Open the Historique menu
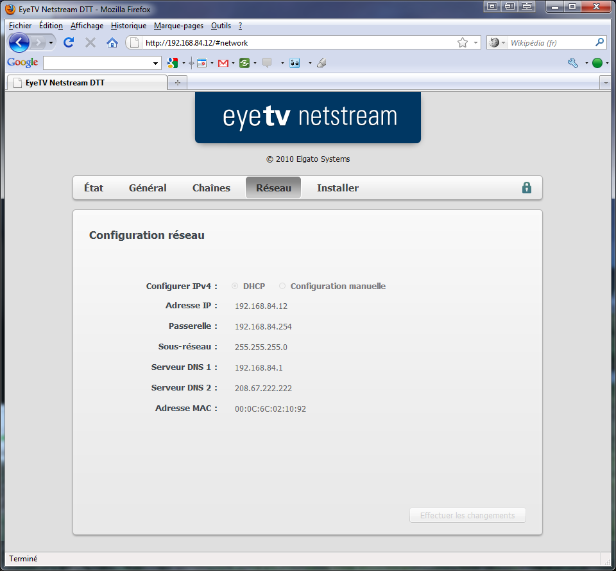616x571 pixels. [x=128, y=26]
